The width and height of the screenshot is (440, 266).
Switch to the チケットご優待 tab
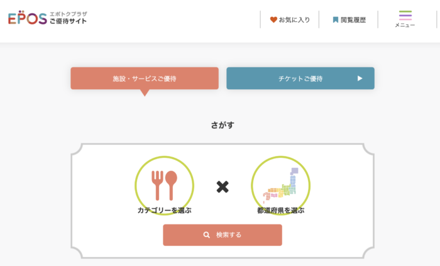(300, 78)
